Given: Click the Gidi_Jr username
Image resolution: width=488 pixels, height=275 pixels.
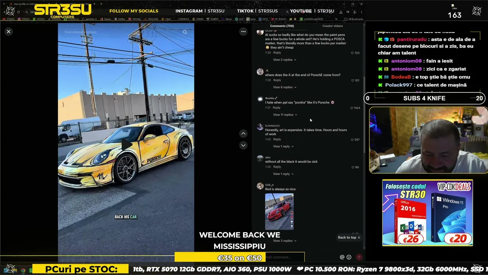Looking at the screenshot, I should click(270, 185).
